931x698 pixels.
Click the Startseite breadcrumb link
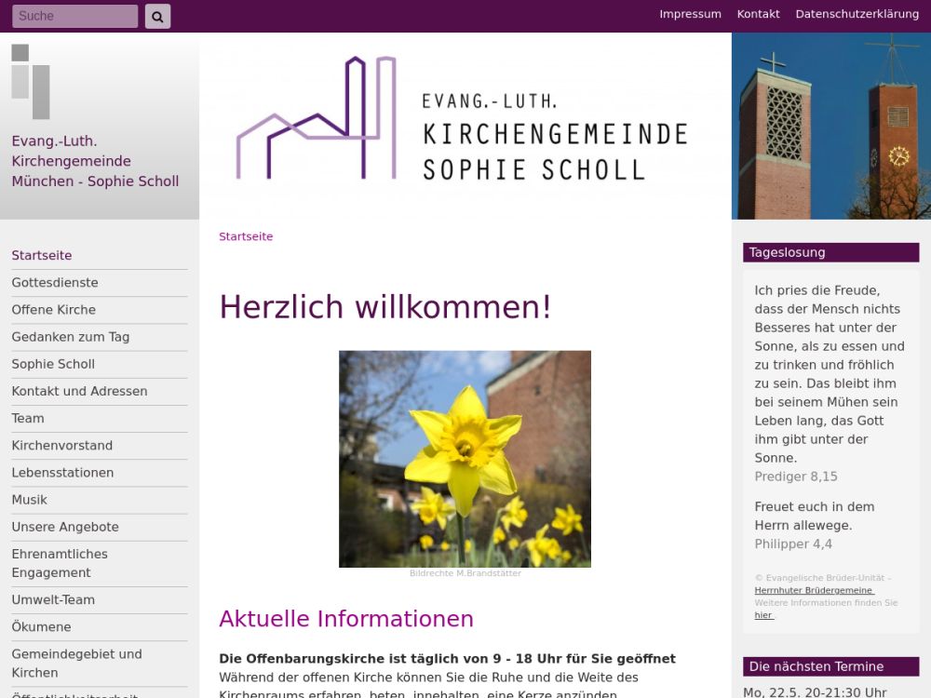point(246,236)
